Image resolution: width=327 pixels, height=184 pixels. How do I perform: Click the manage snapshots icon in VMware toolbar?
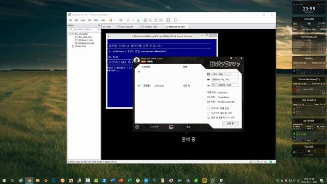point(138,20)
